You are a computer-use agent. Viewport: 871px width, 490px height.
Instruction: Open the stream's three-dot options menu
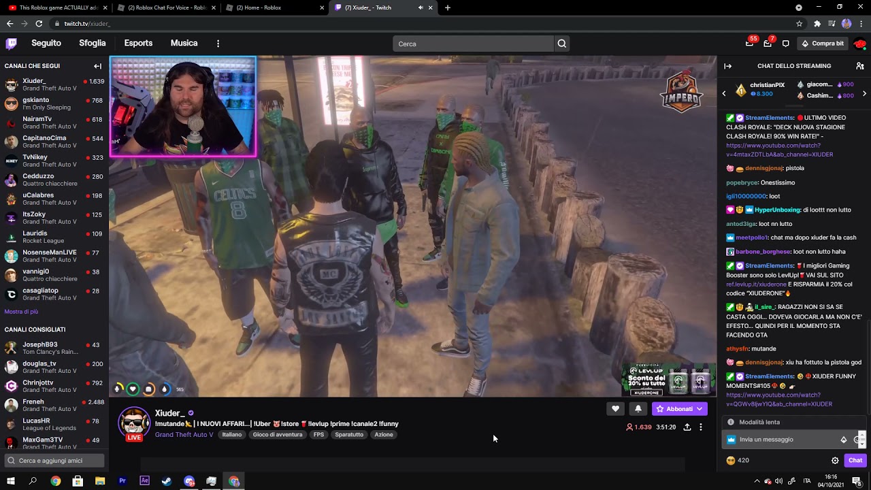click(x=700, y=427)
